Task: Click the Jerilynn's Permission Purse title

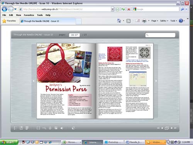Action: (x=66, y=88)
